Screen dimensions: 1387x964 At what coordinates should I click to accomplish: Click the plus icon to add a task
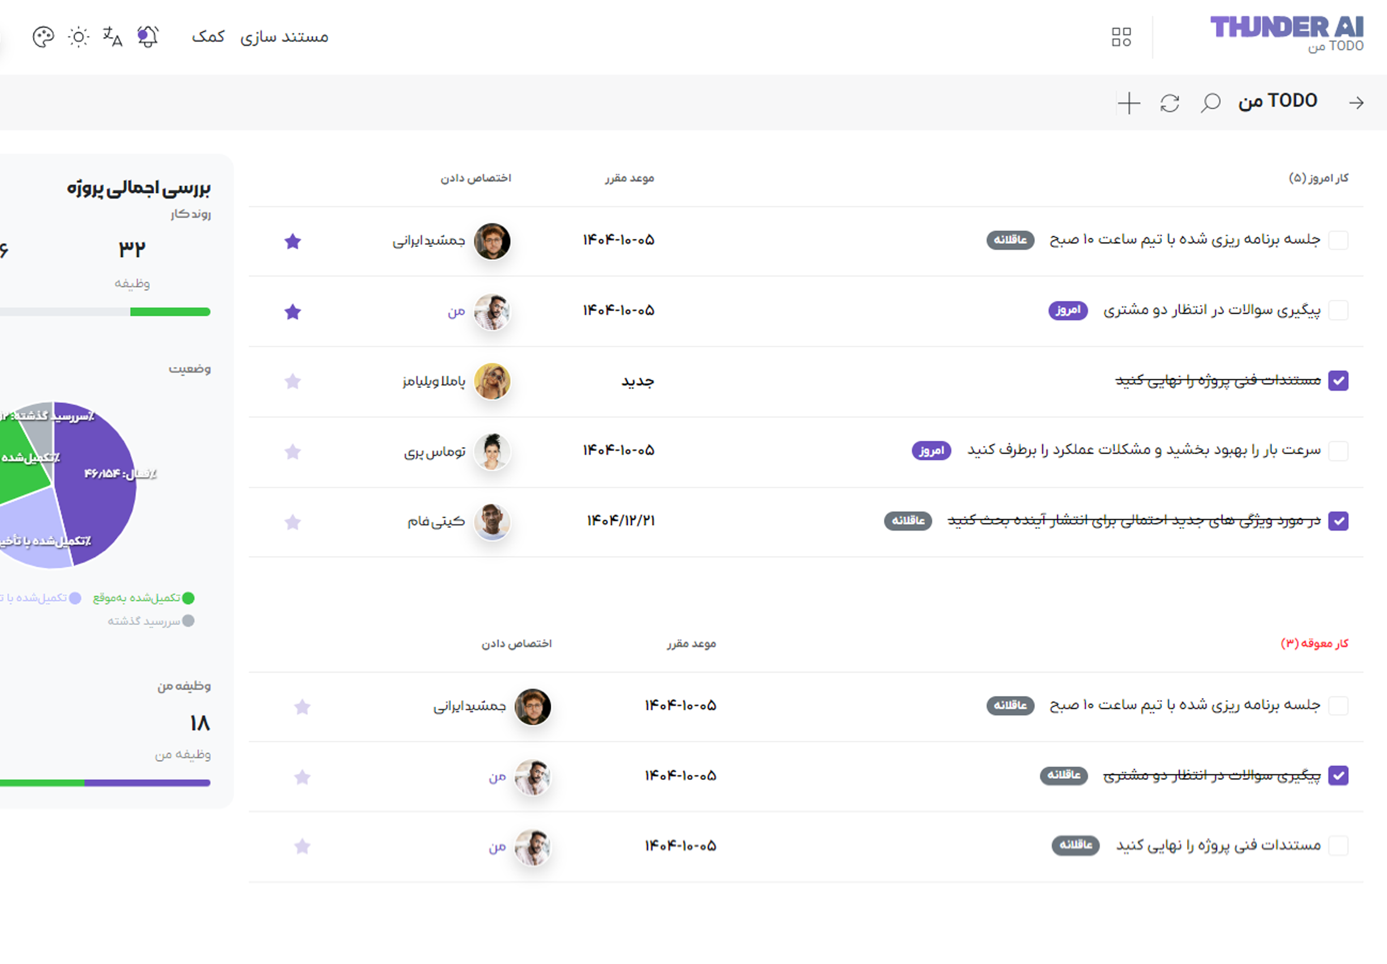pyautogui.click(x=1128, y=103)
